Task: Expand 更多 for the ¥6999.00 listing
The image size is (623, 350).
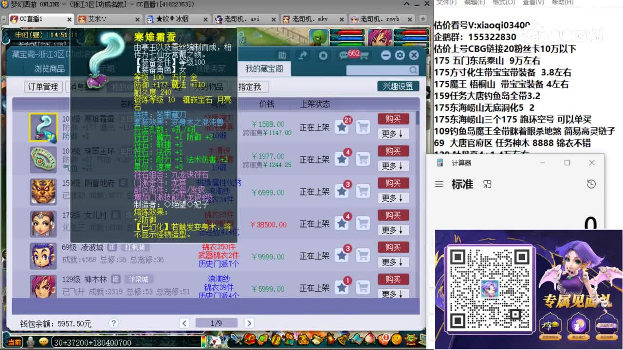Action: pyautogui.click(x=393, y=198)
